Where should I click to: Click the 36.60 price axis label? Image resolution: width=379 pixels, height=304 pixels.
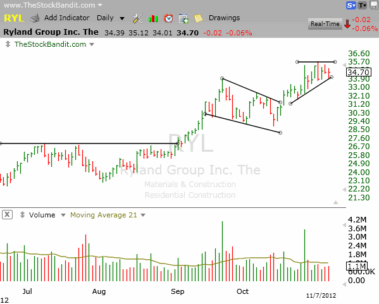coord(359,53)
